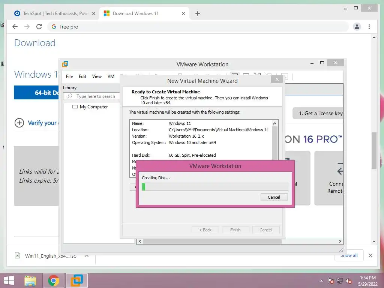Open VMware File menu
384x288 pixels.
tap(69, 76)
